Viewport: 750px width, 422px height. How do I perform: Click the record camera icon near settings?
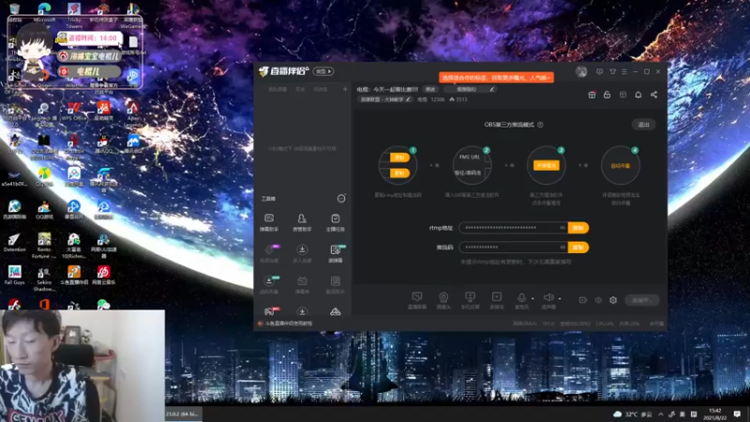click(x=582, y=300)
